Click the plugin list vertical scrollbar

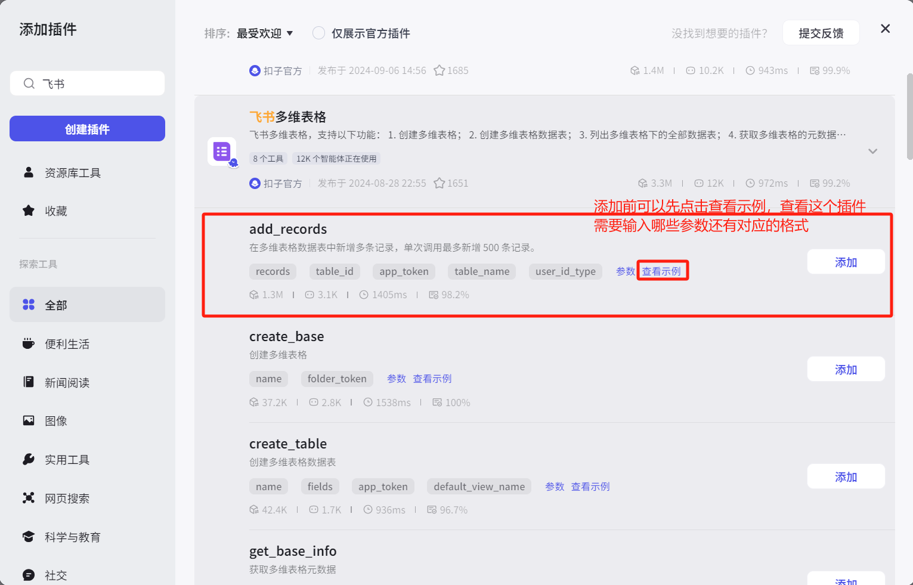click(909, 116)
